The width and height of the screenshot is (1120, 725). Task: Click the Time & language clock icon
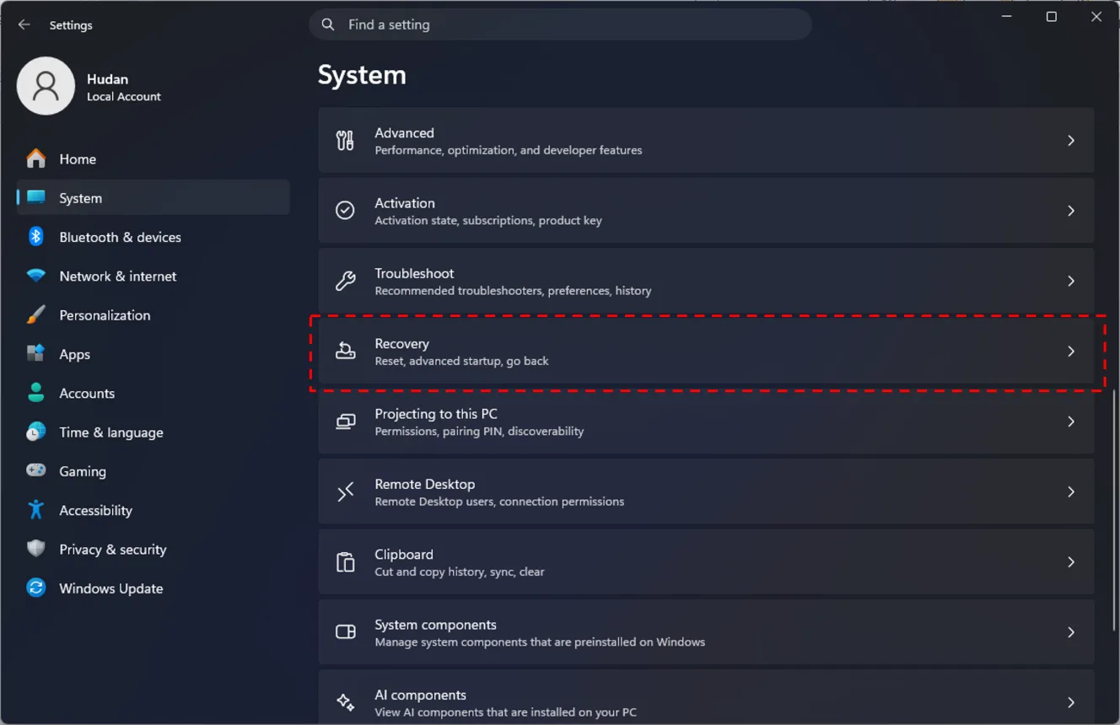(x=36, y=432)
